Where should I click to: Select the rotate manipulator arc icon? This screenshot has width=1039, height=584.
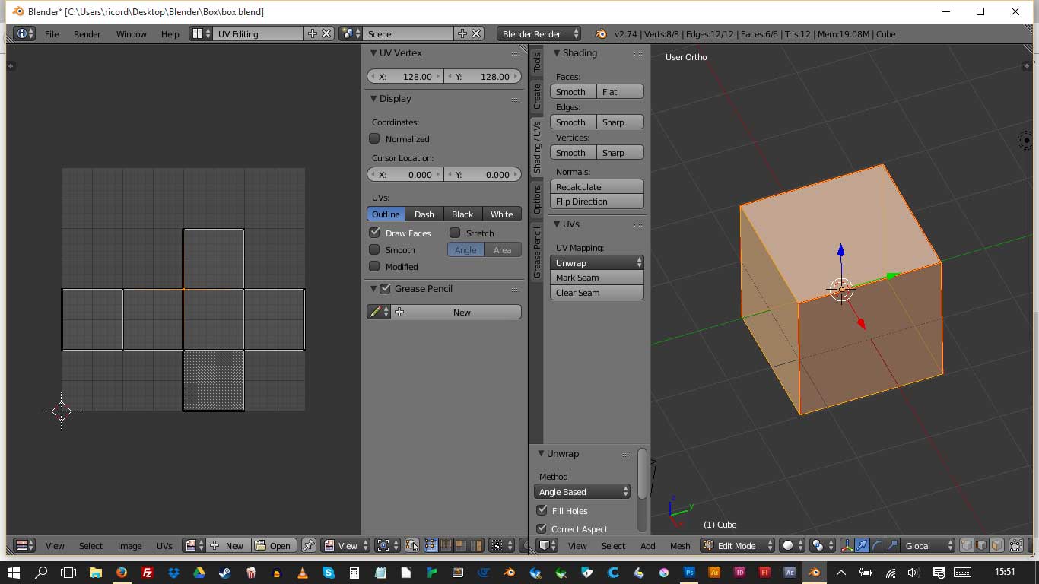(877, 545)
